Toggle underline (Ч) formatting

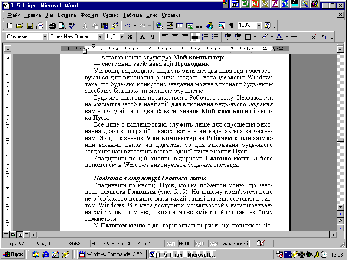[153, 37]
